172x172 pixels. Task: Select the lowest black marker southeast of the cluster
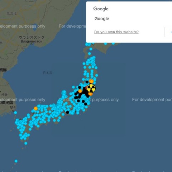[86, 104]
